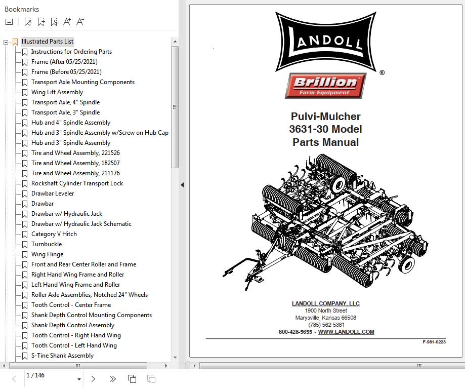
Task: Click the add new bookmark icon
Action: pos(41,22)
